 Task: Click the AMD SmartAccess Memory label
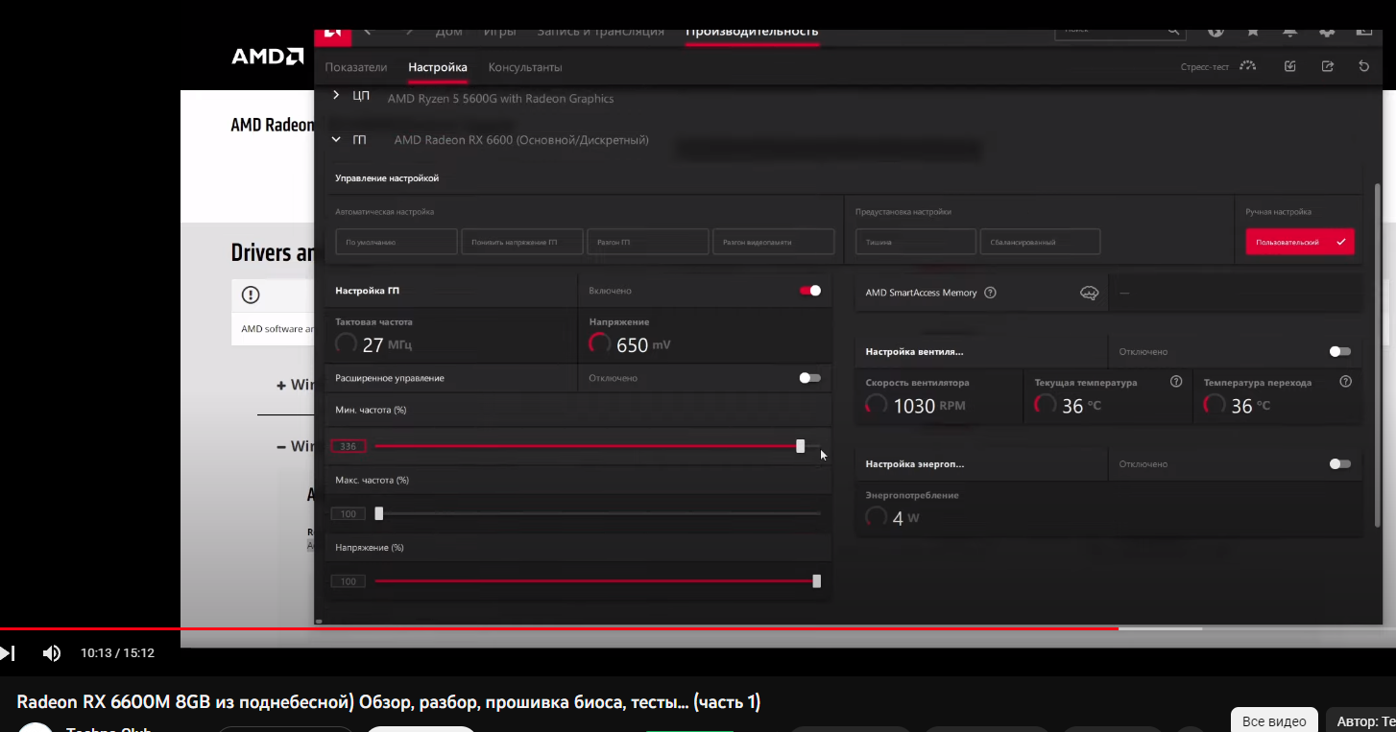921,293
